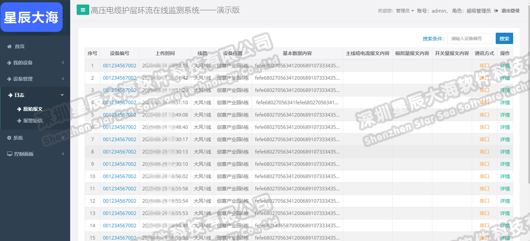
Task: Expand the 设备管理 sidebar chevron
Action: tap(63, 79)
